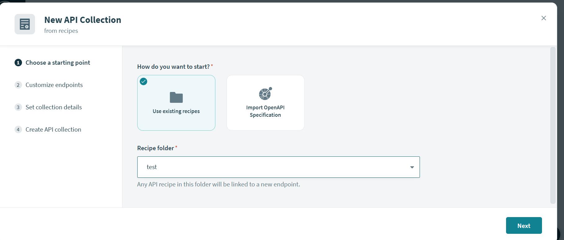Open the Recipe folder field showing test
This screenshot has height=240, width=564.
(x=273, y=167)
